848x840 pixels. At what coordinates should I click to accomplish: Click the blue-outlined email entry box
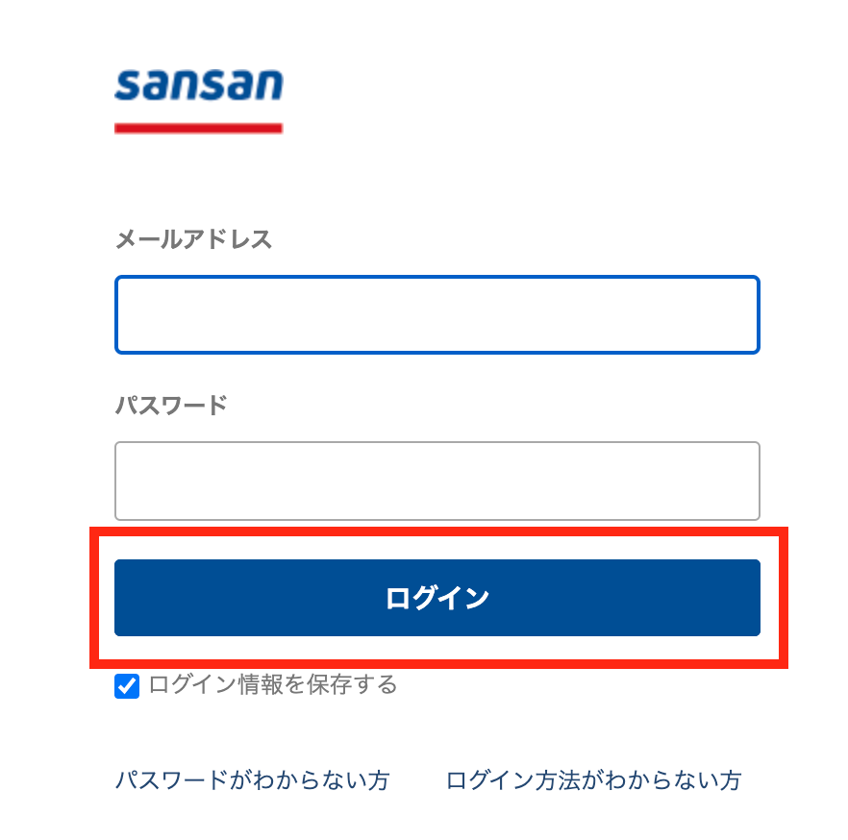point(437,315)
